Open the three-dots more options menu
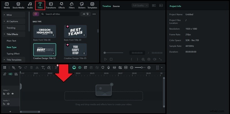The height and width of the screenshot is (114, 230). click(x=94, y=14)
